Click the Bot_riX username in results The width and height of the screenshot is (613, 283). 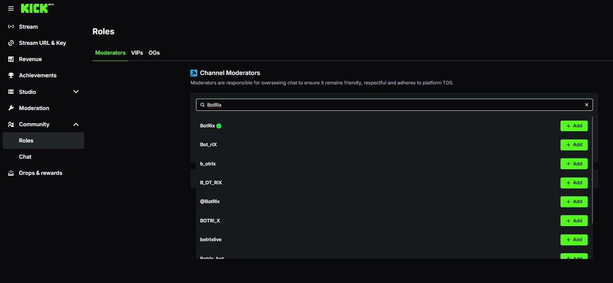208,145
